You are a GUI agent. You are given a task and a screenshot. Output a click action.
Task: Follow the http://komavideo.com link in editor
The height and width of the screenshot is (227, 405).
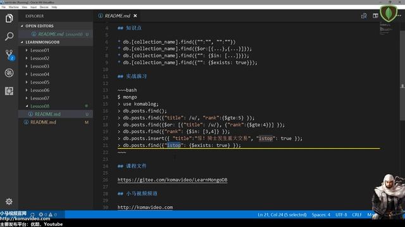click(x=145, y=207)
